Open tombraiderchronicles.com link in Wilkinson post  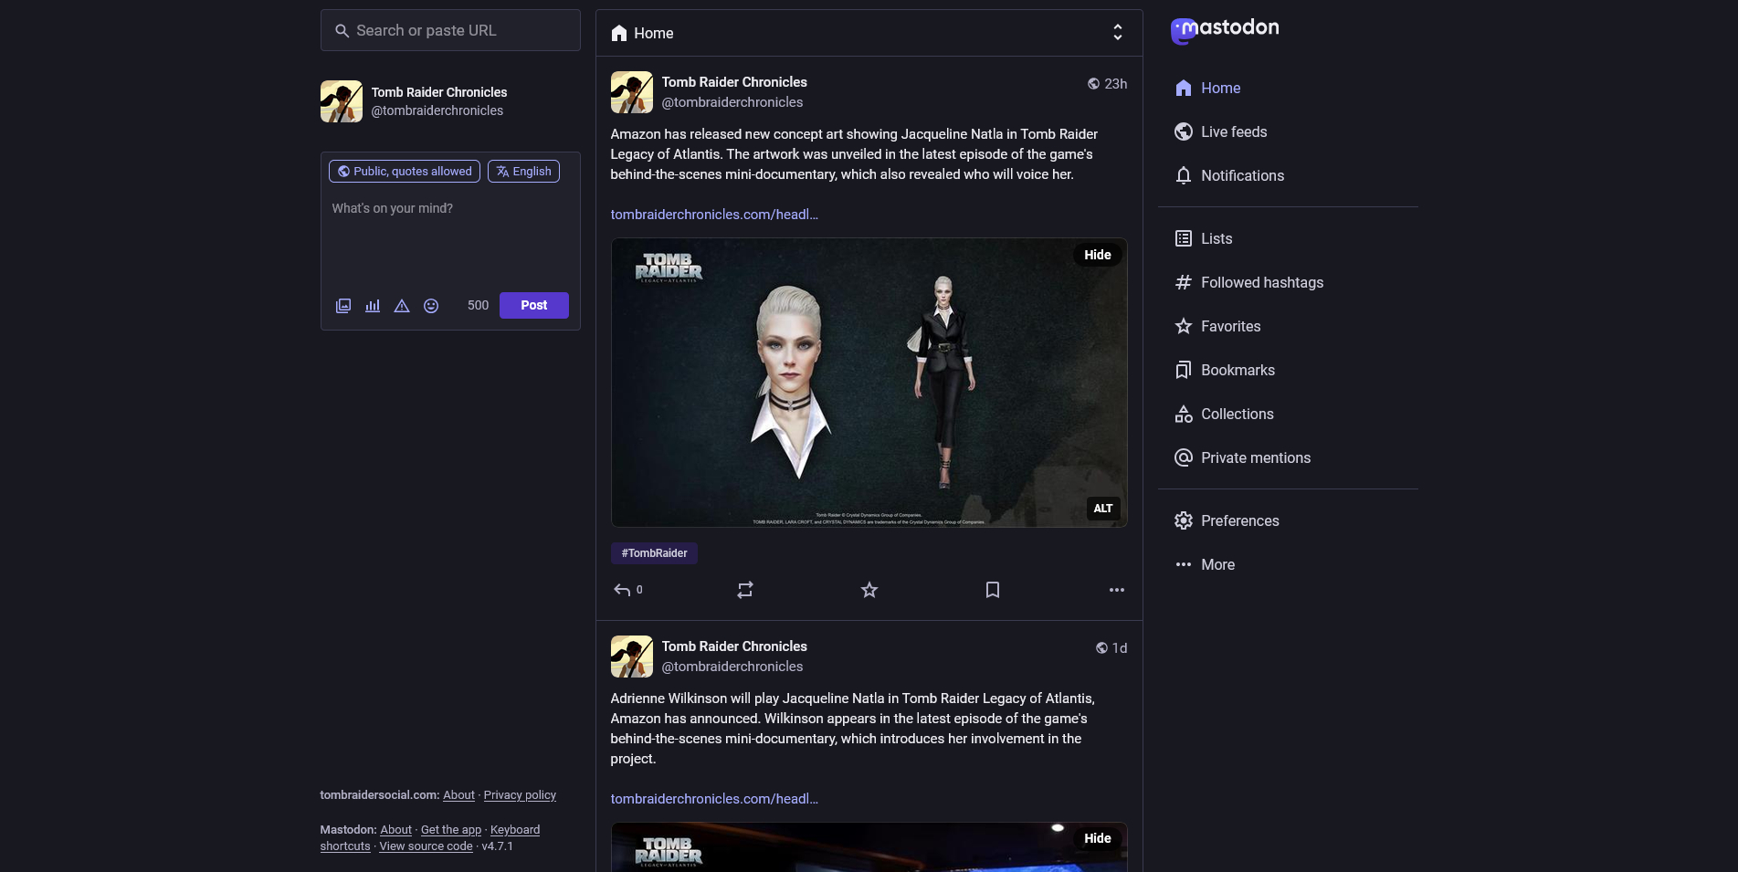714,799
